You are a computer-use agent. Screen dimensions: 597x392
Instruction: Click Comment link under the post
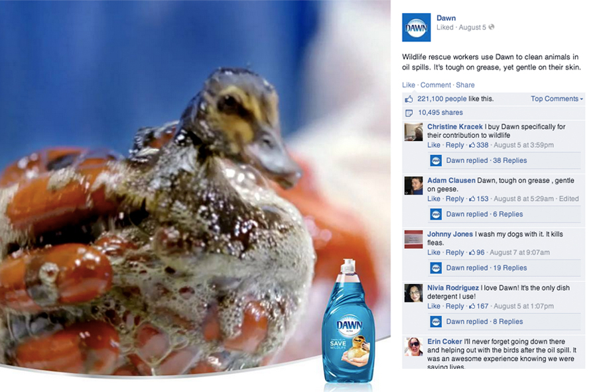[x=436, y=85]
